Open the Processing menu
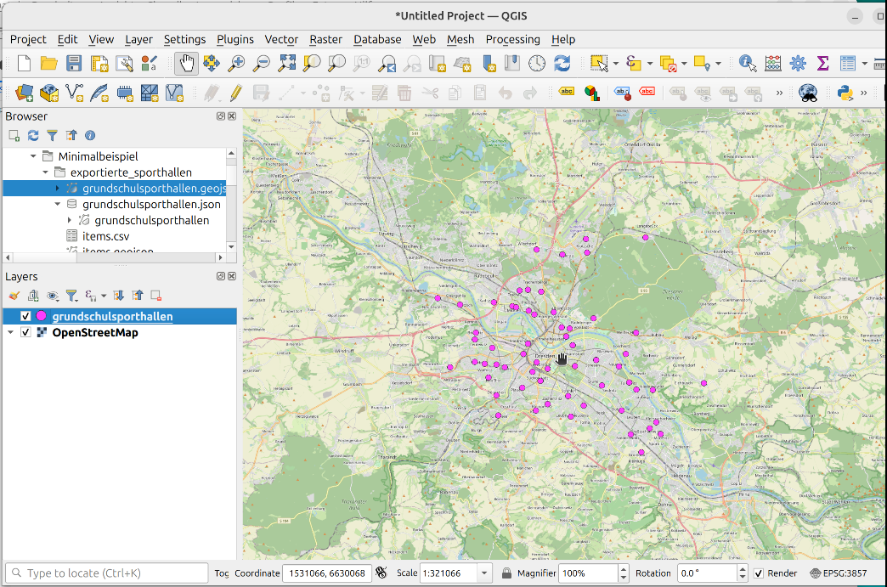The width and height of the screenshot is (887, 587). tap(512, 39)
